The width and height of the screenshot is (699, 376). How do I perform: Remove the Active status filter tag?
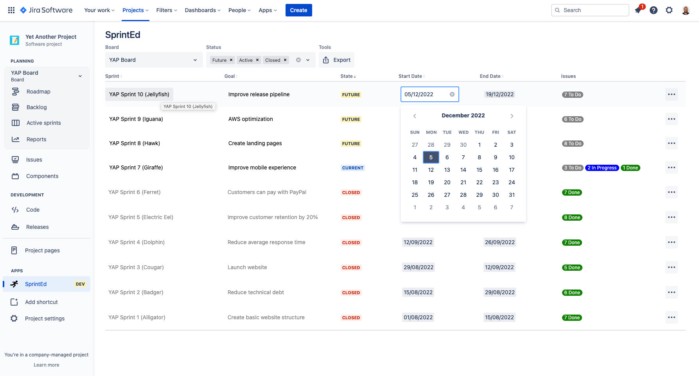(x=257, y=60)
